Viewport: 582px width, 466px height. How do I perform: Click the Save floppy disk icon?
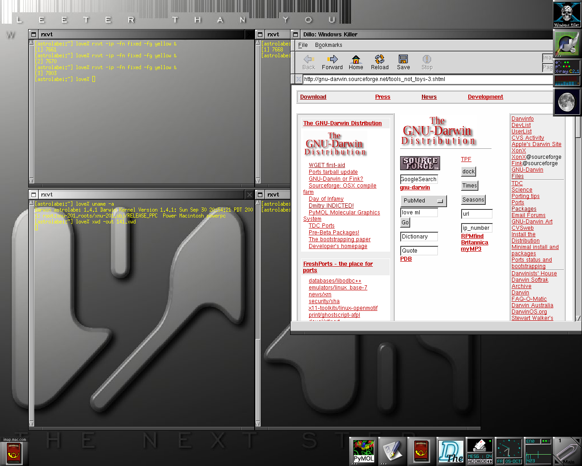pyautogui.click(x=403, y=62)
